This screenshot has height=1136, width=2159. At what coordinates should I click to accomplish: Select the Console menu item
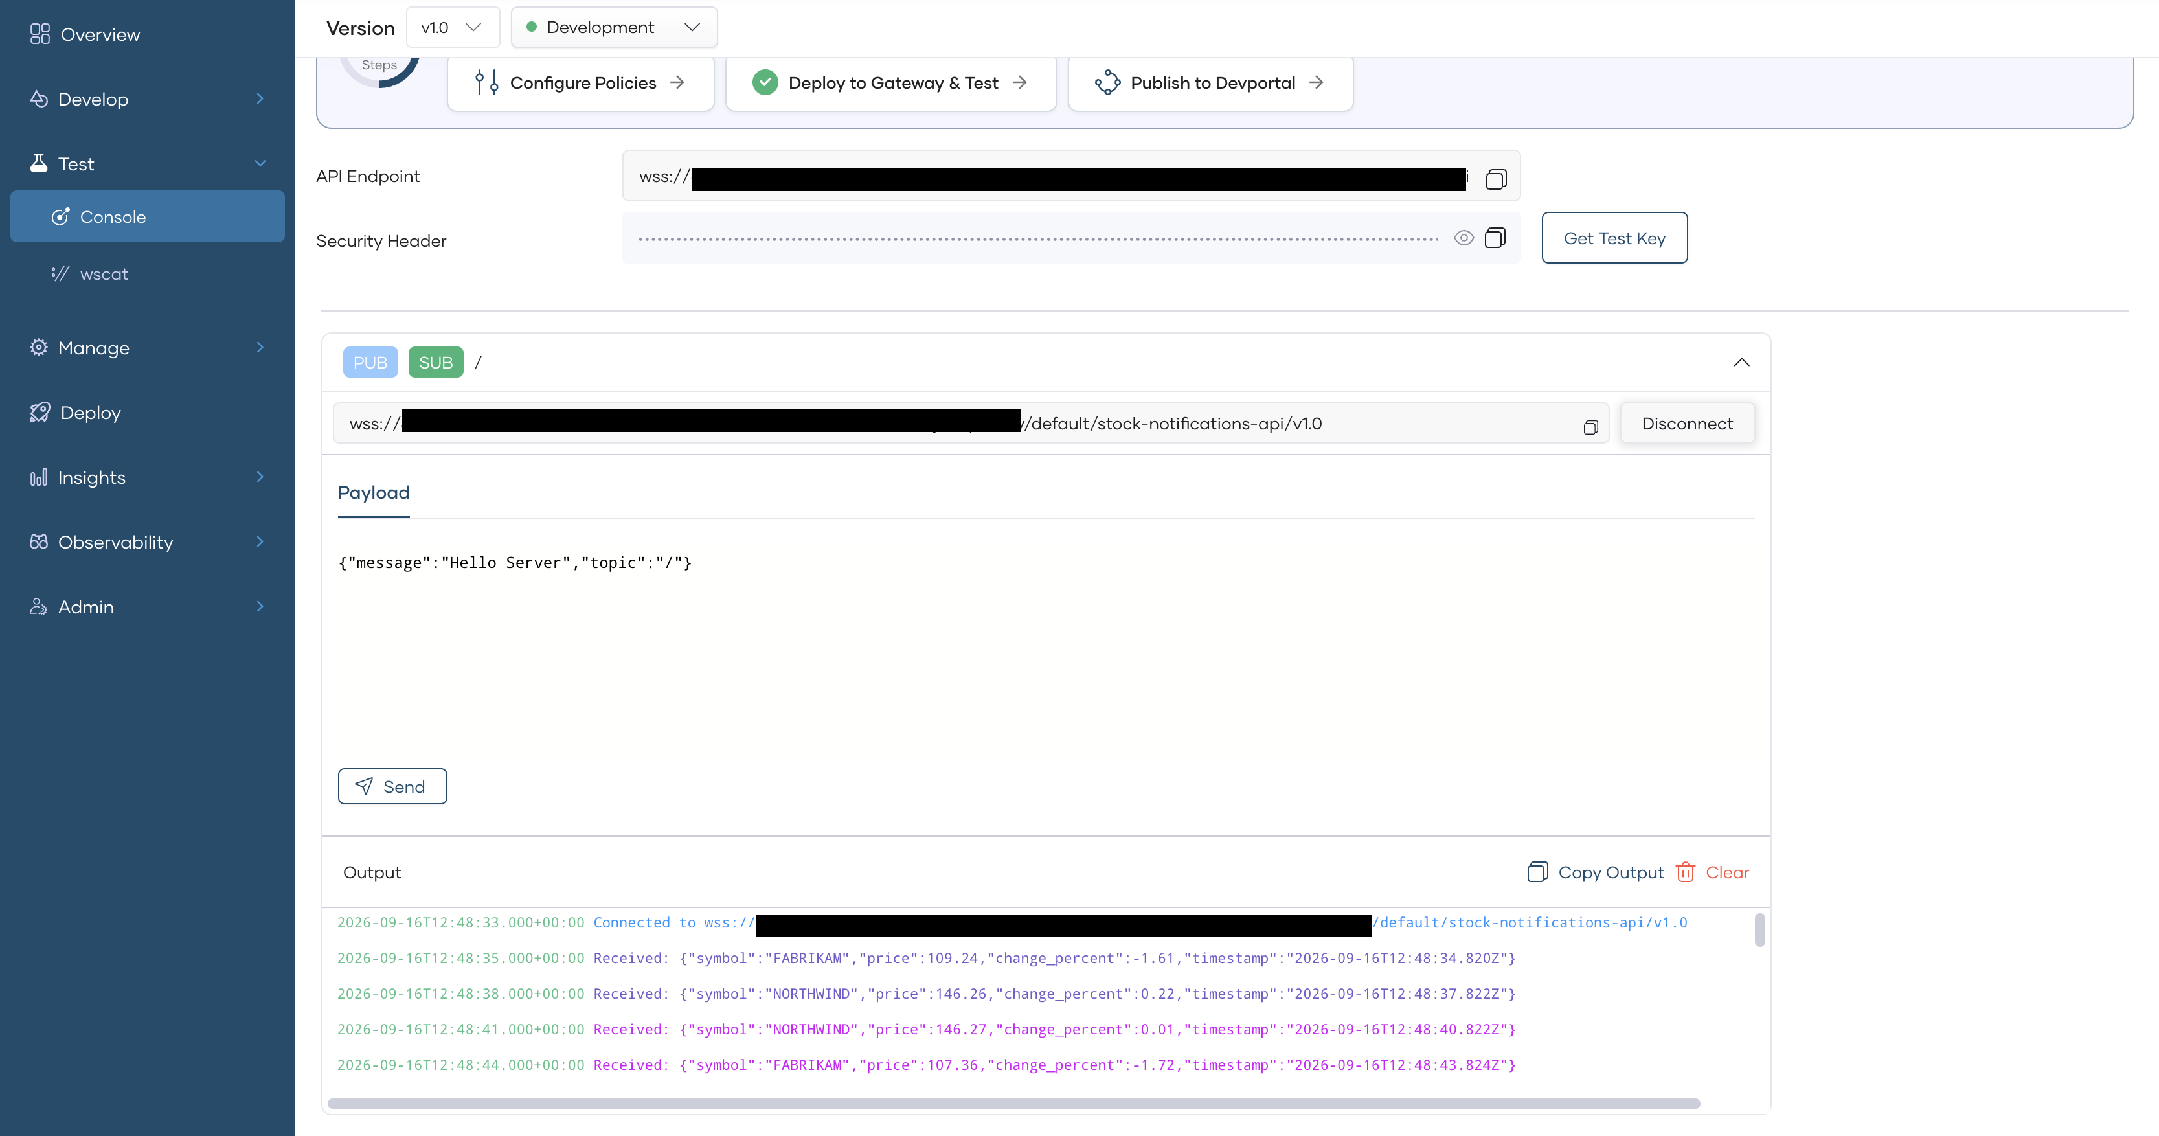tap(148, 216)
